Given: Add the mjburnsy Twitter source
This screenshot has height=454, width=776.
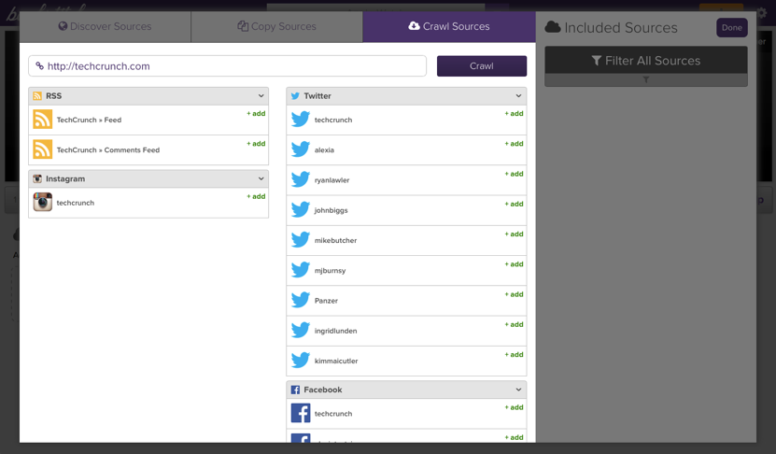Looking at the screenshot, I should point(515,264).
